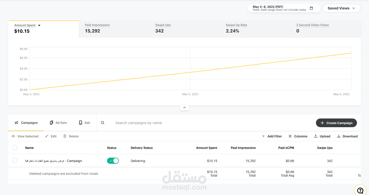Click the Delete action
This screenshot has height=195, width=369.
pyautogui.click(x=71, y=136)
